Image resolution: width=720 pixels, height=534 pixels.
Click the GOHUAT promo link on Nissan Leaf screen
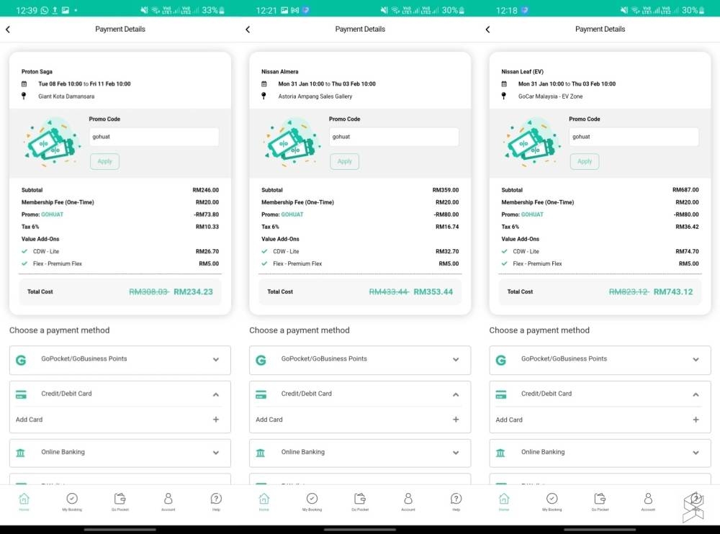click(532, 214)
